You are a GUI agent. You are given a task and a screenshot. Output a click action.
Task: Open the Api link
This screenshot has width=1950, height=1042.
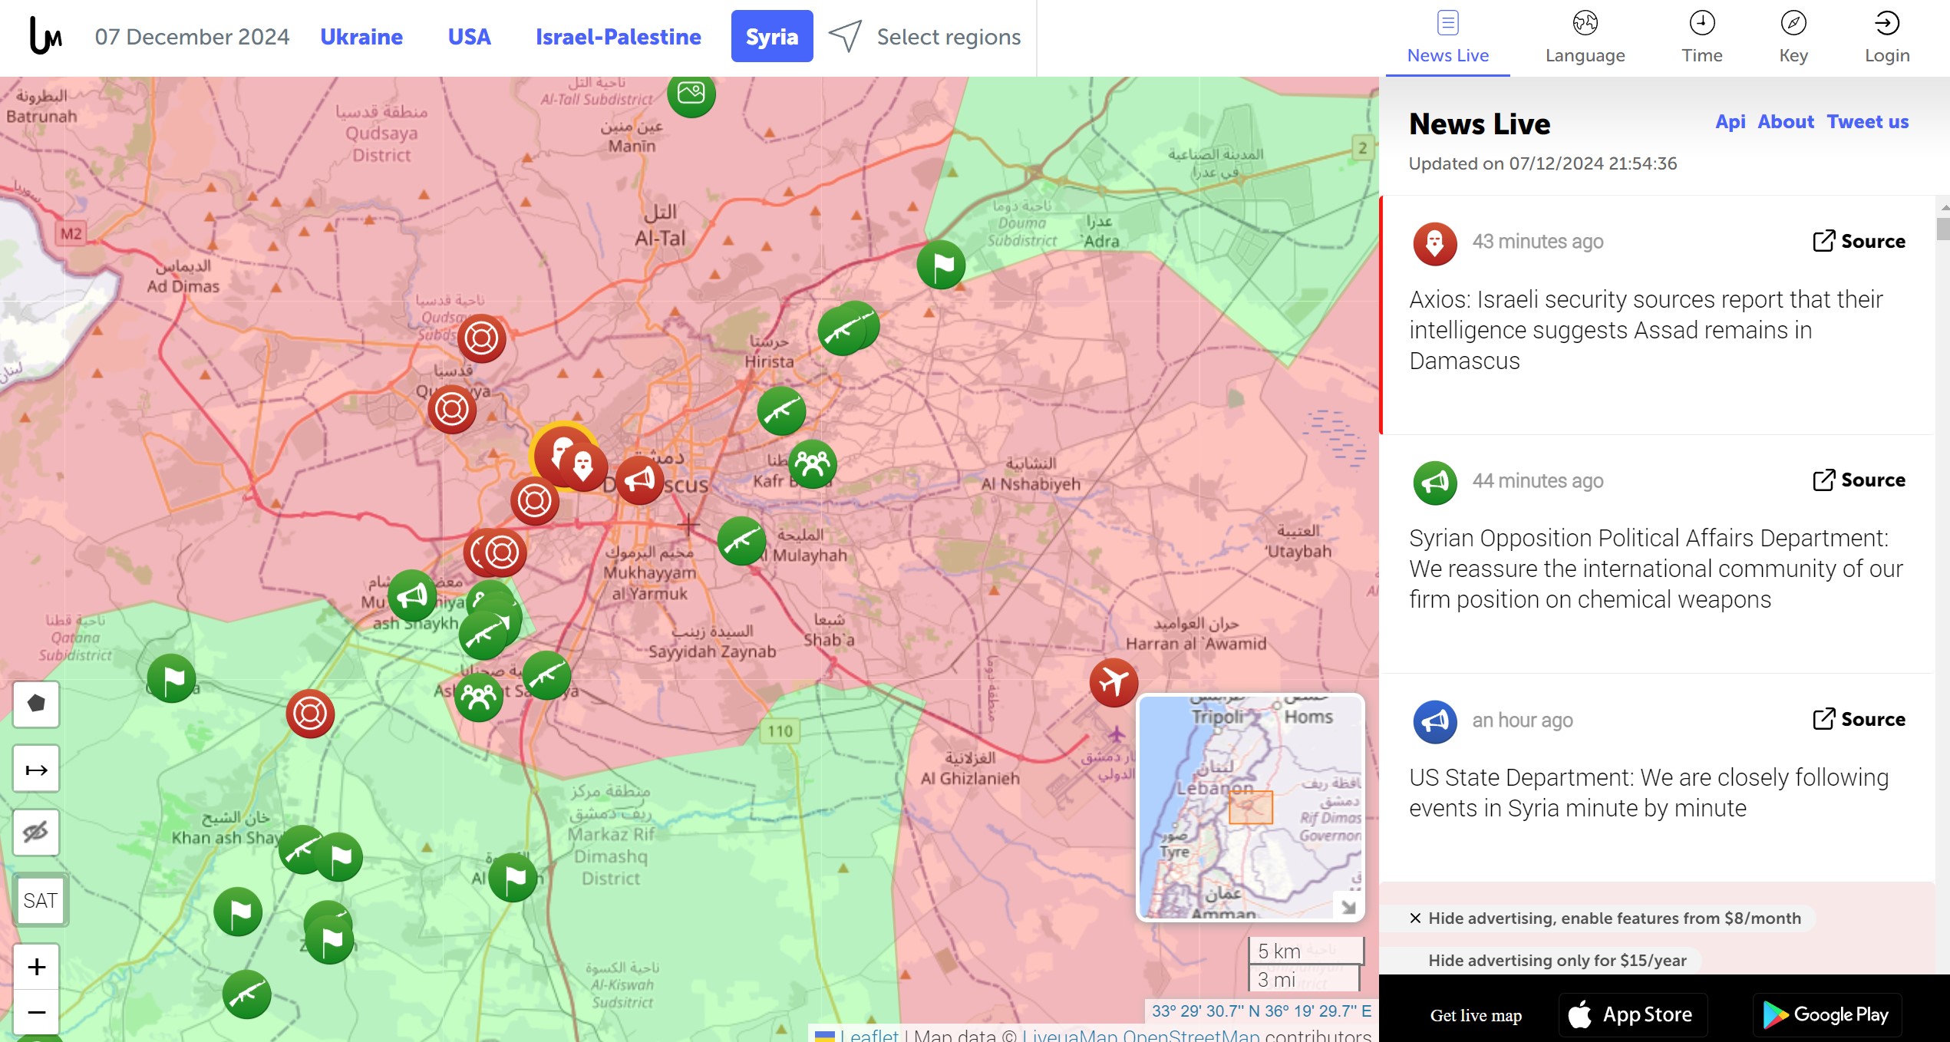click(1730, 122)
